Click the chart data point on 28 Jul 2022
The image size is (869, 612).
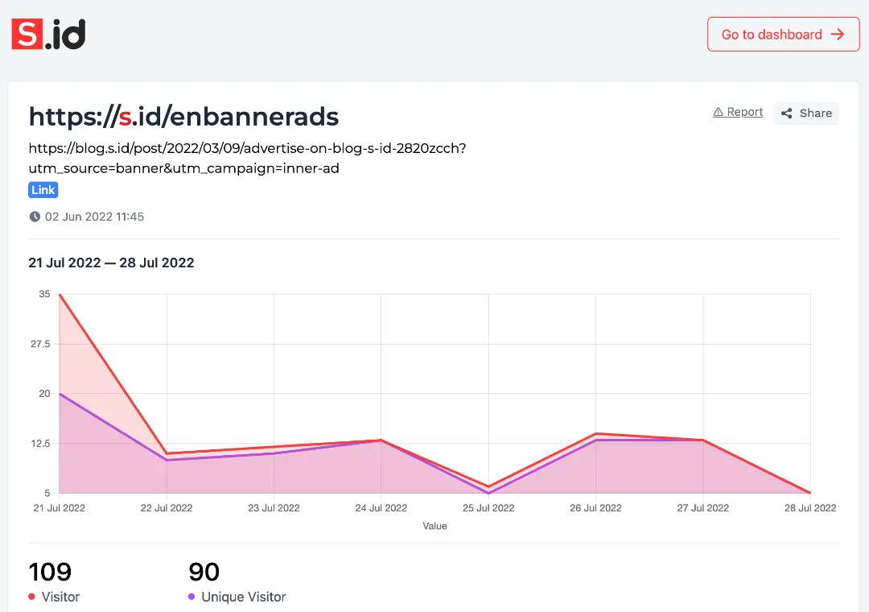tap(809, 493)
